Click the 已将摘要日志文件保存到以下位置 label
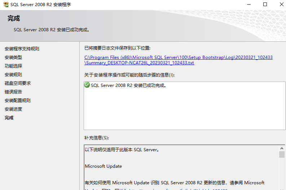Viewport: 286px width, 190px height. pos(117,48)
